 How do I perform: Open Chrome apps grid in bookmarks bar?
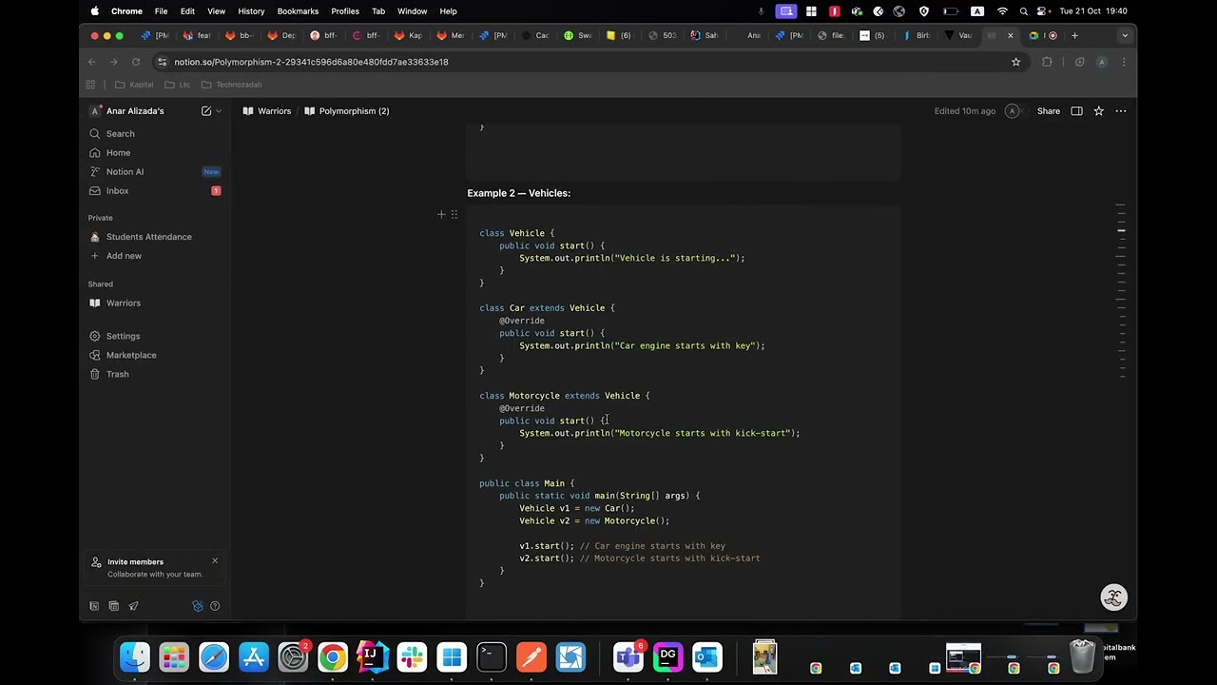point(91,85)
